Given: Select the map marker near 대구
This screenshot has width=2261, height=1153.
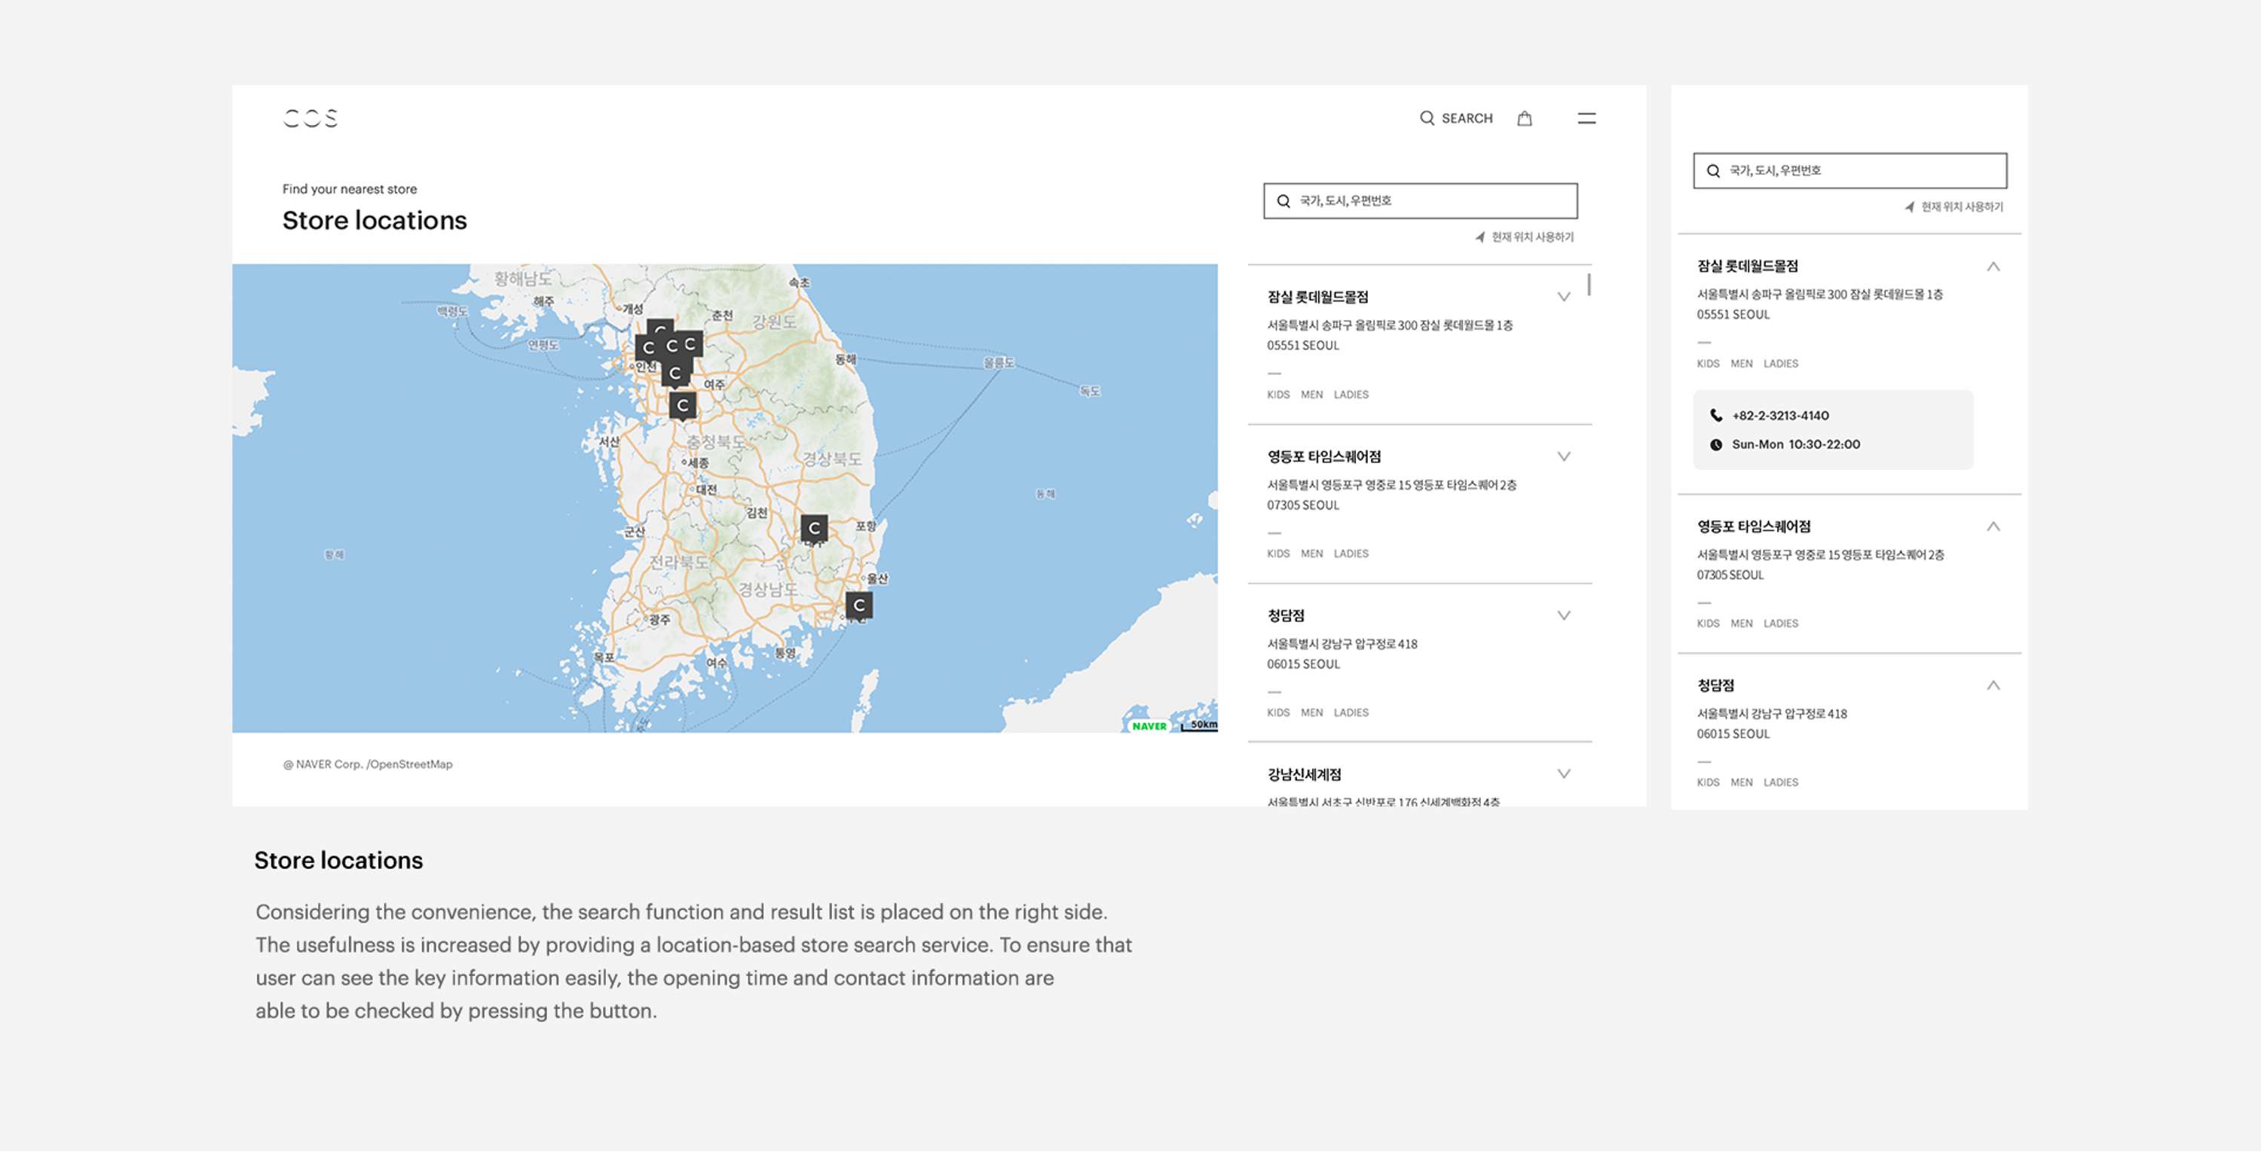Looking at the screenshot, I should coord(814,528).
